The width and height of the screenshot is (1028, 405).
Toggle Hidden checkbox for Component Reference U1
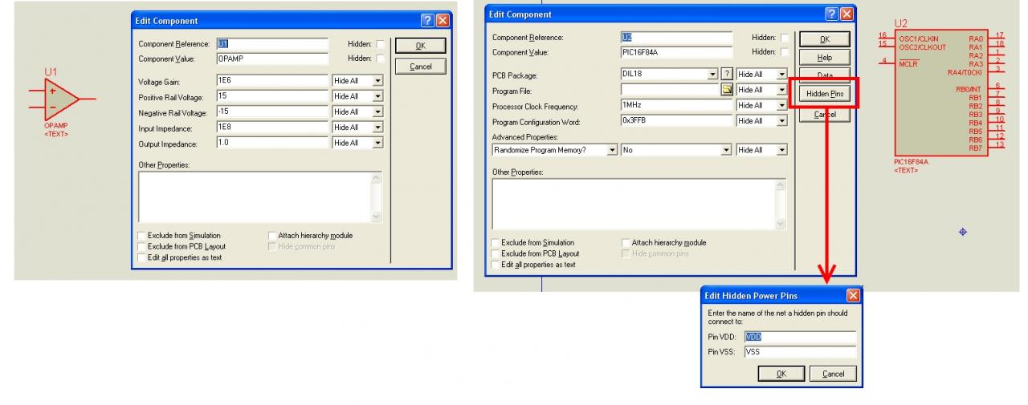pyautogui.click(x=381, y=44)
